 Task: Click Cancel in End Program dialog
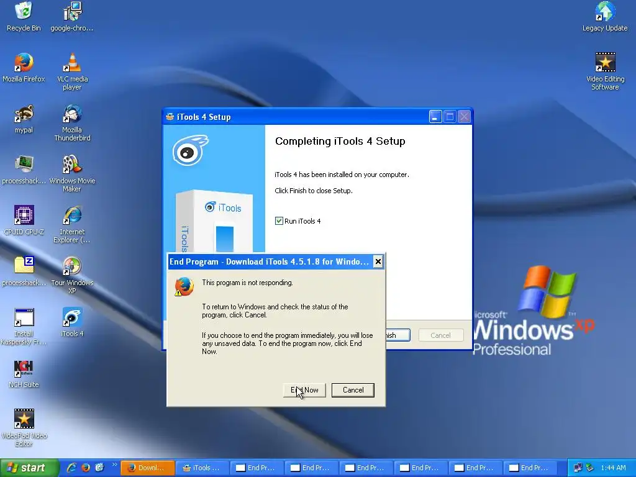pos(353,390)
